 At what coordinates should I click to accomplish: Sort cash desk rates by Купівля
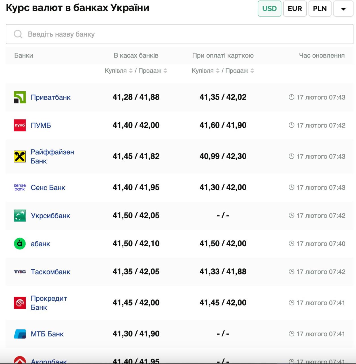pyautogui.click(x=131, y=71)
